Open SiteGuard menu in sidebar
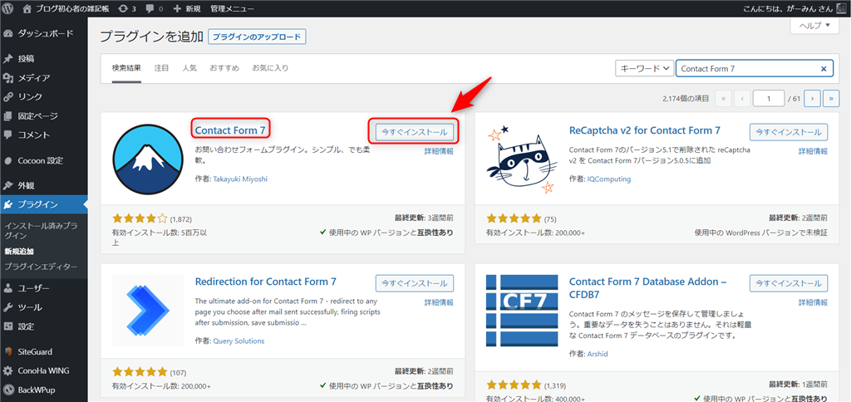The width and height of the screenshot is (851, 402). (43, 351)
